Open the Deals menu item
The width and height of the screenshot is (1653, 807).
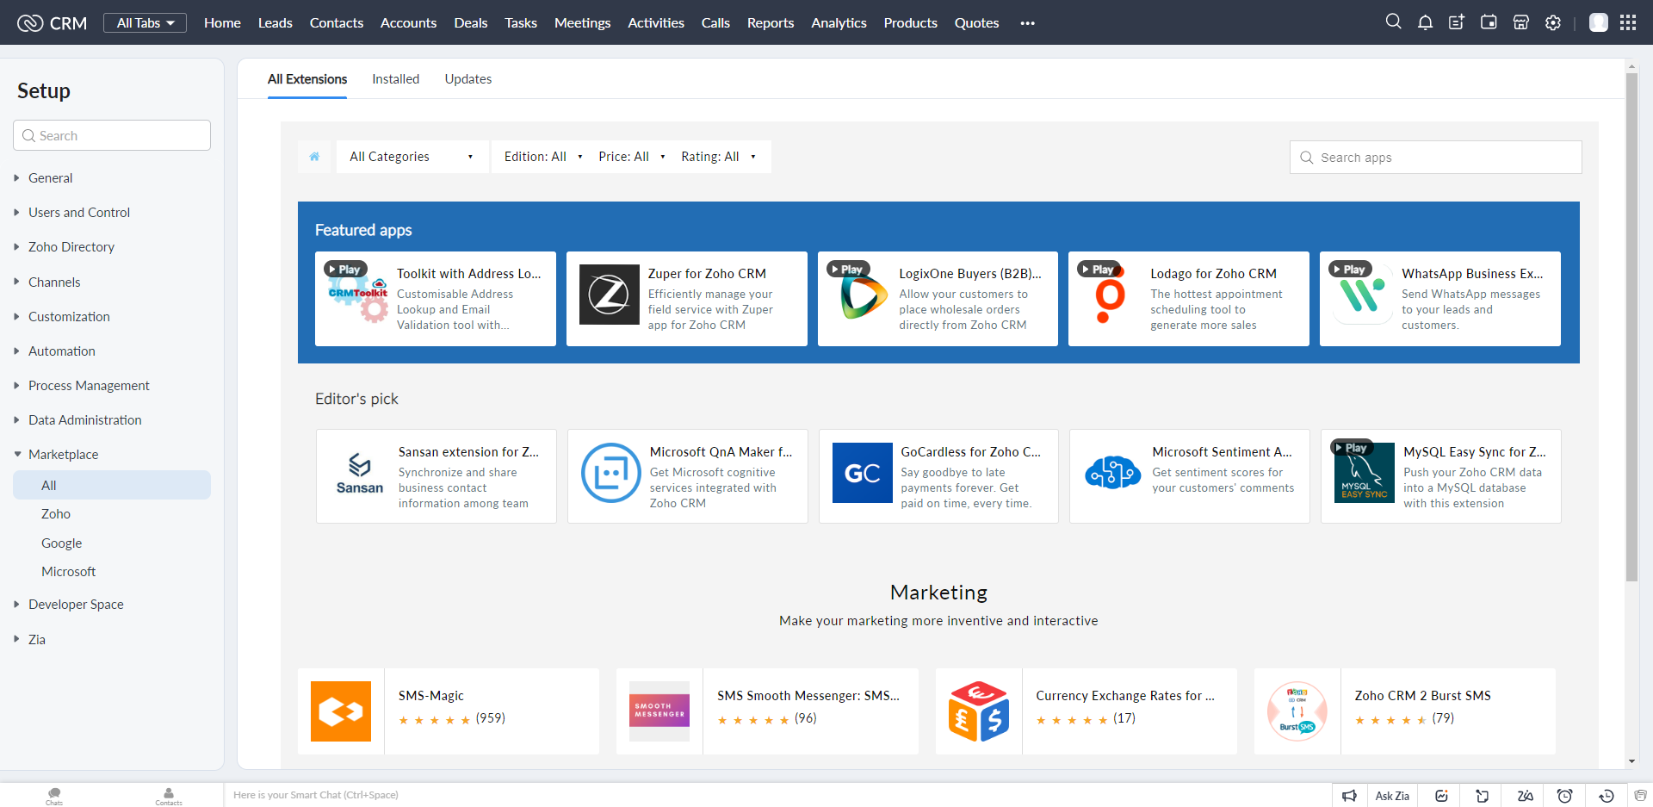(470, 23)
